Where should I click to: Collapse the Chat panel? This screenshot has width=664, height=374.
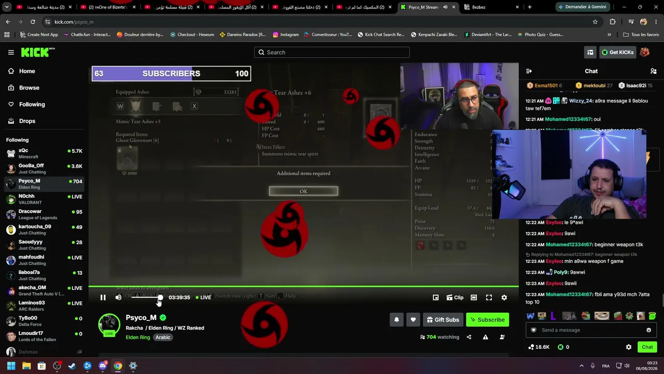click(529, 71)
